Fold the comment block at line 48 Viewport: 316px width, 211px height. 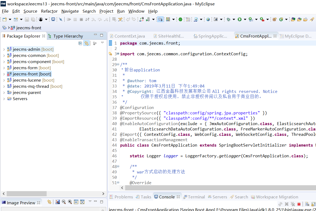click(118, 167)
